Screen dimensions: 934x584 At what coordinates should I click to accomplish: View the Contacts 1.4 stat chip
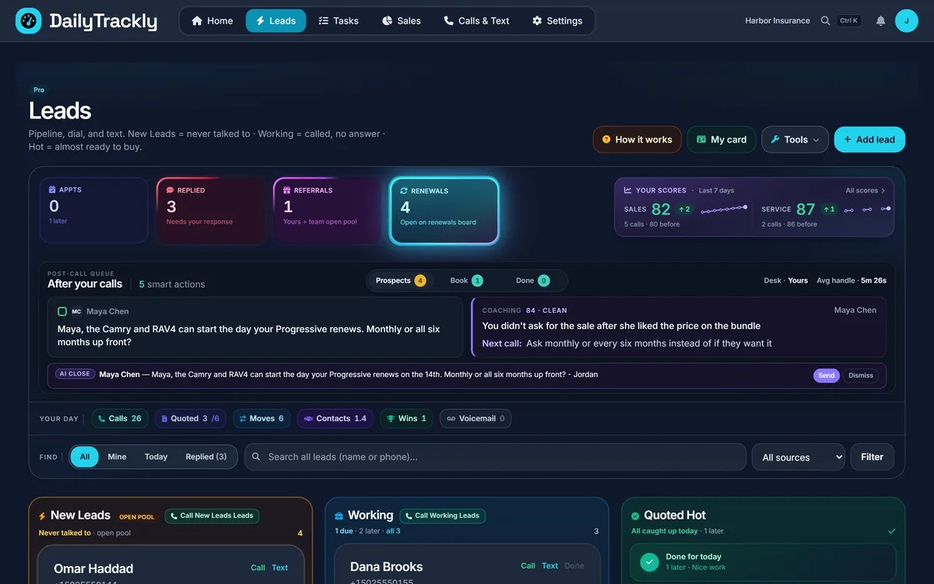point(335,419)
